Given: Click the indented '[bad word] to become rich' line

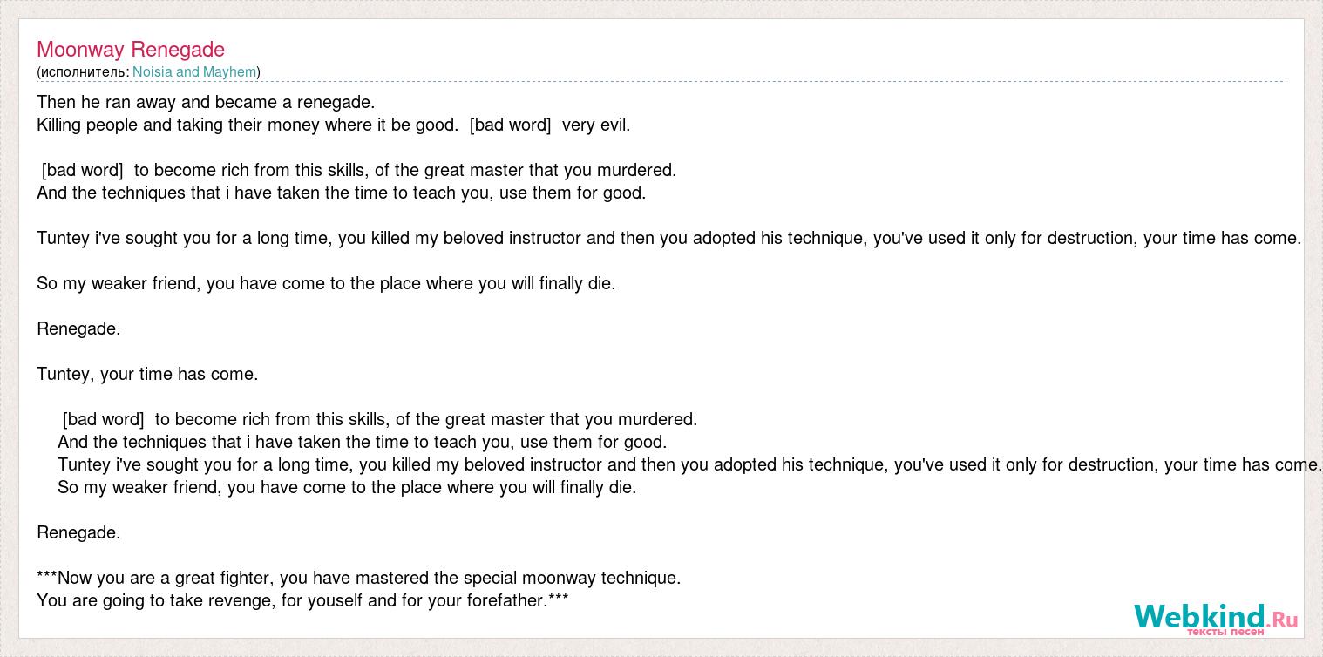Looking at the screenshot, I should pos(380,419).
